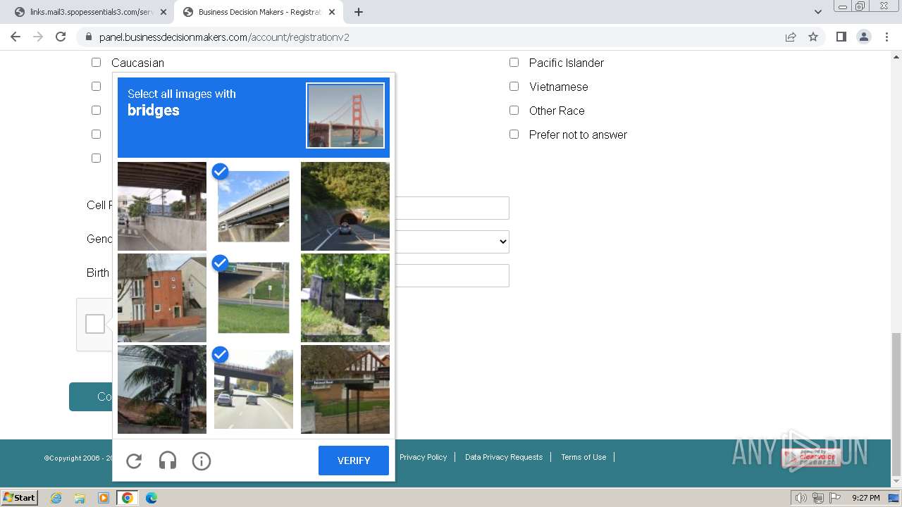Click the VERIFY button
902x507 pixels.
[x=354, y=461]
